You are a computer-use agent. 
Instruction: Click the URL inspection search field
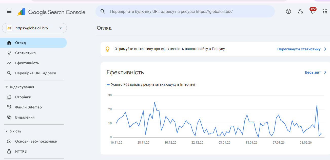(187, 11)
